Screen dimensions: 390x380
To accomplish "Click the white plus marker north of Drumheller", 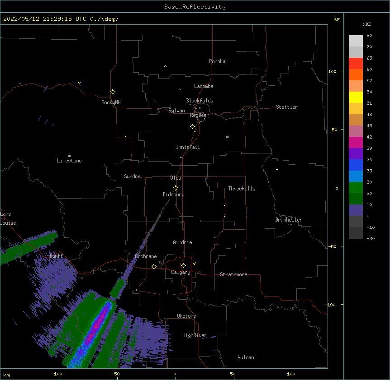I will (x=277, y=169).
